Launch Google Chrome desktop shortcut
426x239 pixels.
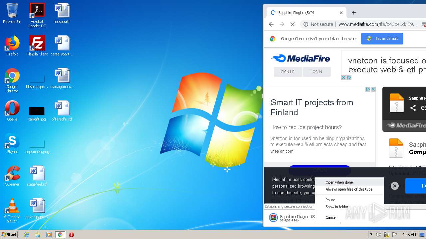[x=12, y=80]
